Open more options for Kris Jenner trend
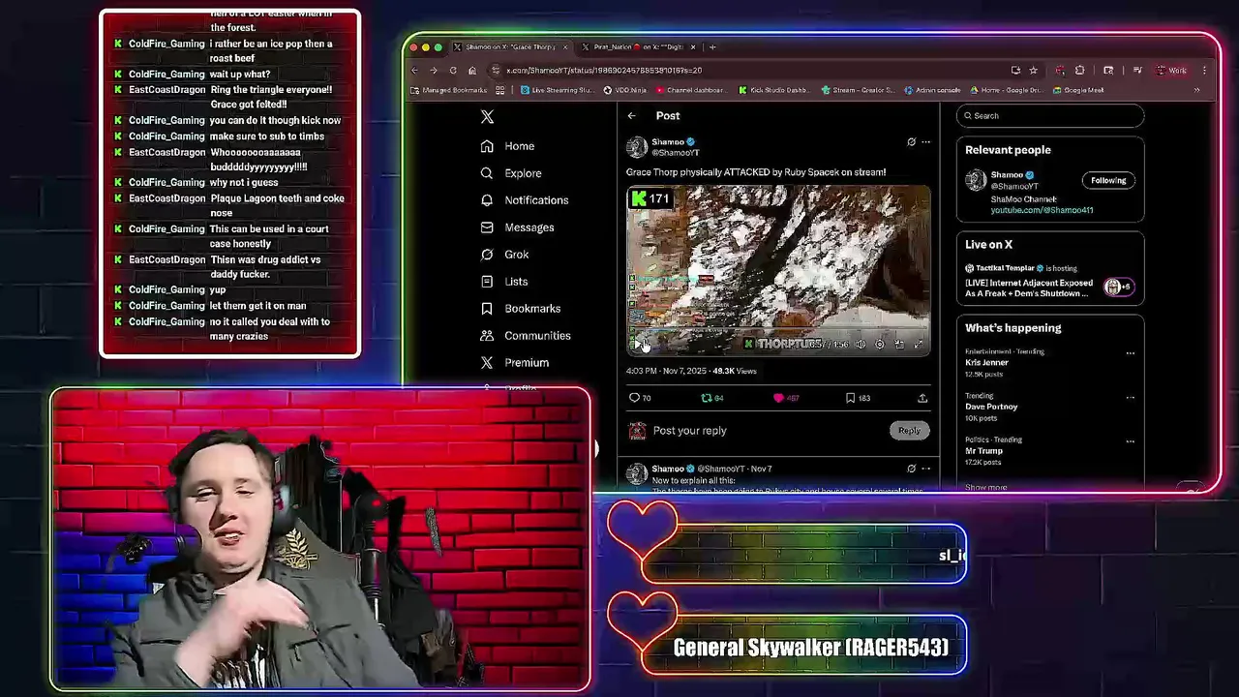This screenshot has height=697, width=1239. tap(1130, 353)
